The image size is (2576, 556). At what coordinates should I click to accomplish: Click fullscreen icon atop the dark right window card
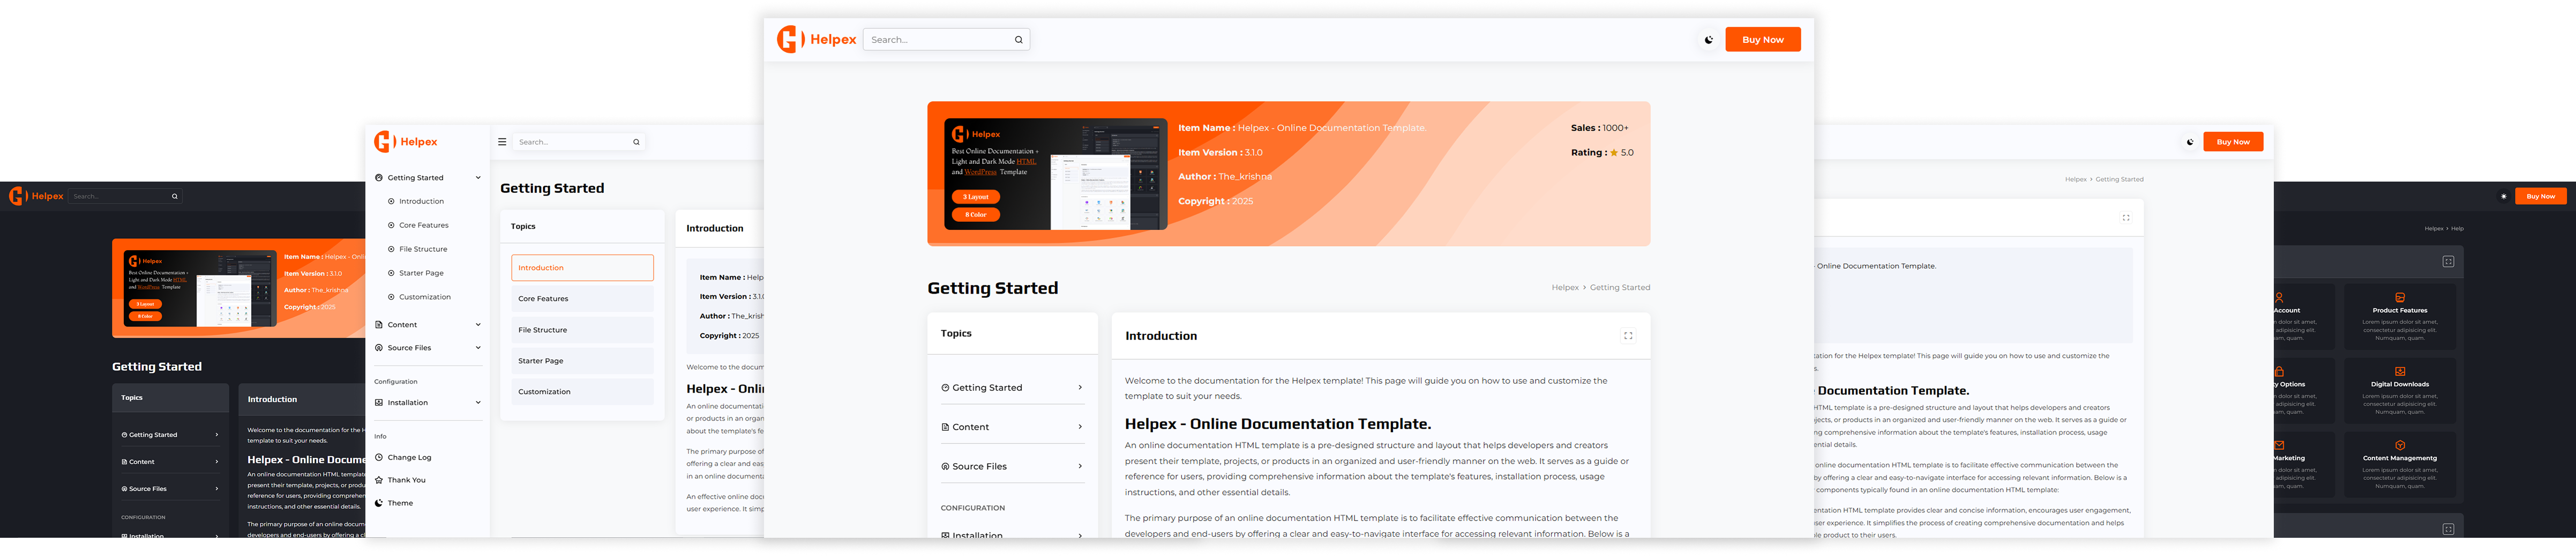click(x=2448, y=262)
